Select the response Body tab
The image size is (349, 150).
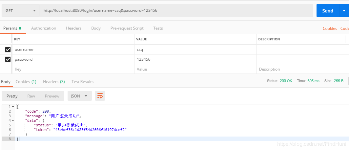coord(6,82)
